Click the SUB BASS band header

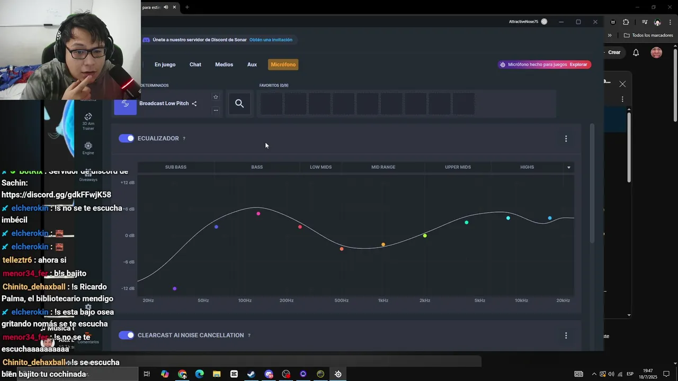point(176,167)
